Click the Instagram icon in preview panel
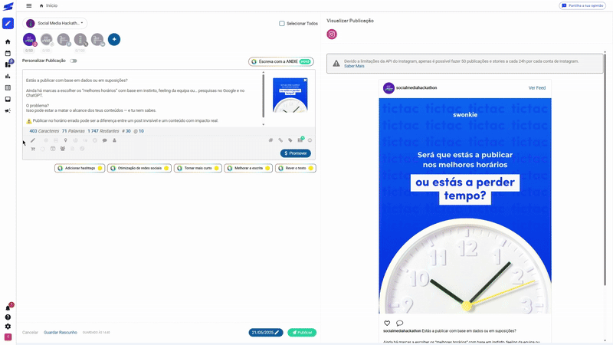Image resolution: width=613 pixels, height=345 pixels. 332,34
